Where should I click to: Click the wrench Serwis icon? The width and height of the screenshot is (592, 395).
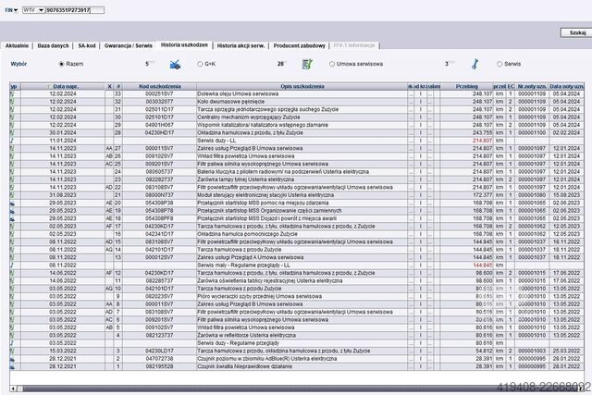point(475,64)
